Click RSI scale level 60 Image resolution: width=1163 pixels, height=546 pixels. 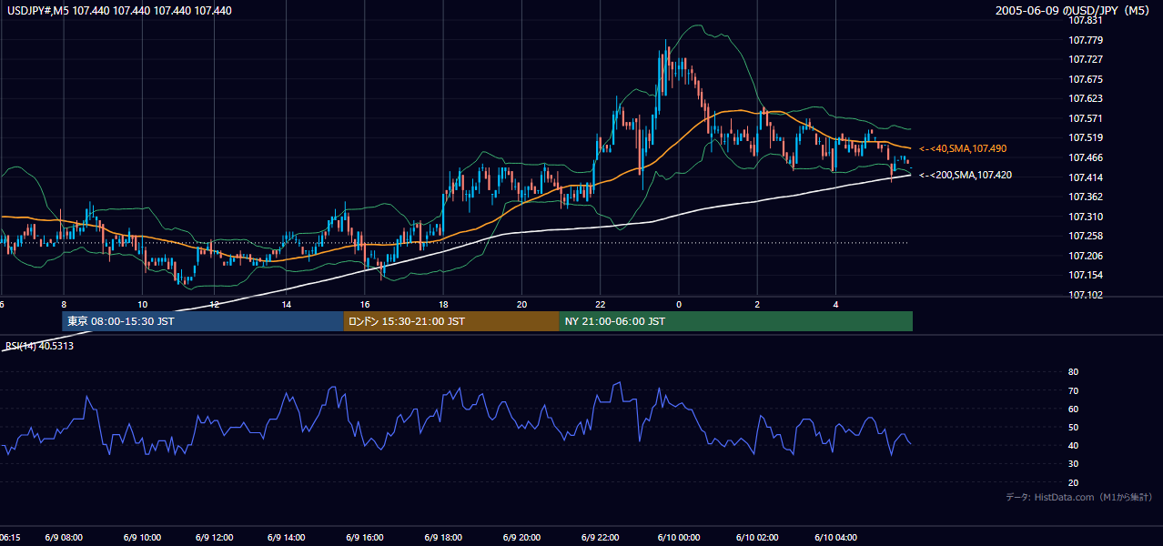click(1073, 409)
